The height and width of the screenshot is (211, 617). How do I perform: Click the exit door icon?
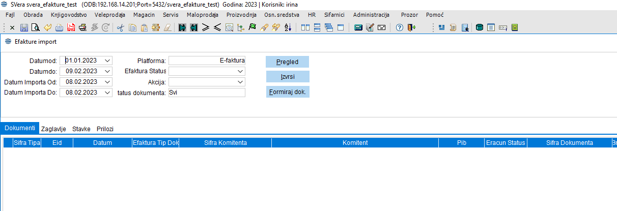(x=411, y=27)
